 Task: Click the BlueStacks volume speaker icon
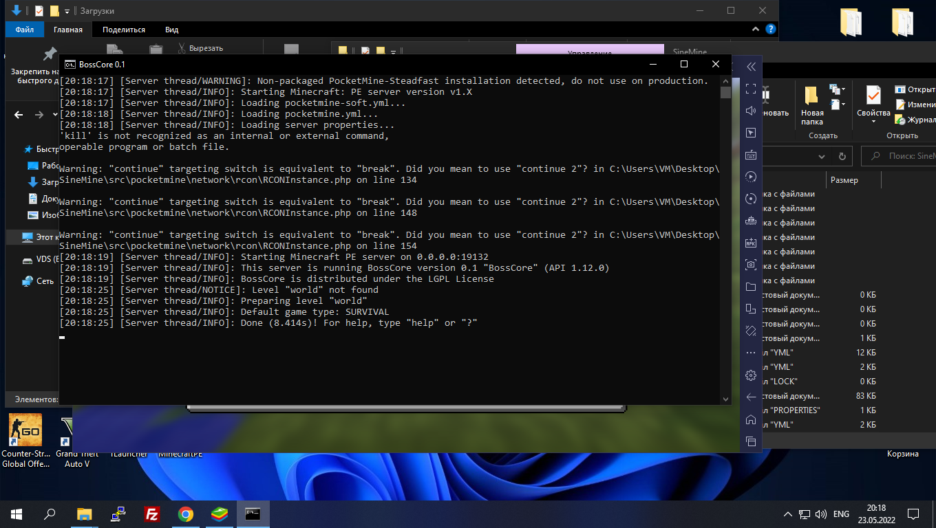(x=751, y=111)
